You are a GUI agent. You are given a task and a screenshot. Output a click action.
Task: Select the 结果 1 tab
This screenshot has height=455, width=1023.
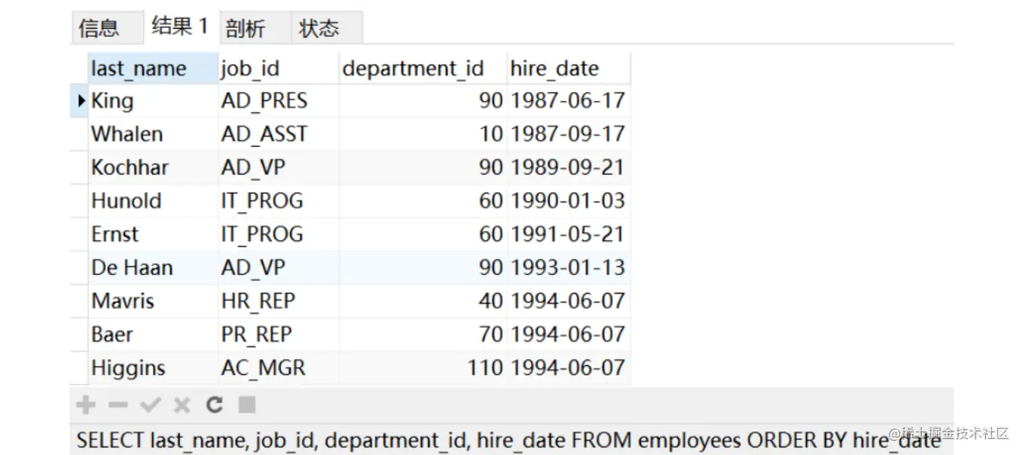[x=179, y=26]
